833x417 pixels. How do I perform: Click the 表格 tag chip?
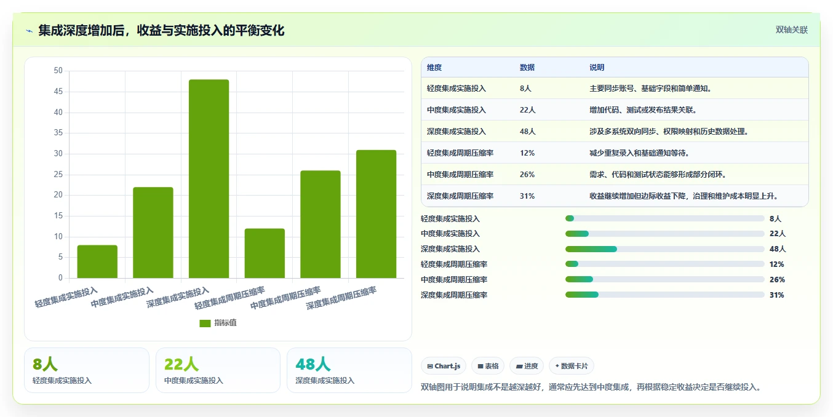(488, 366)
